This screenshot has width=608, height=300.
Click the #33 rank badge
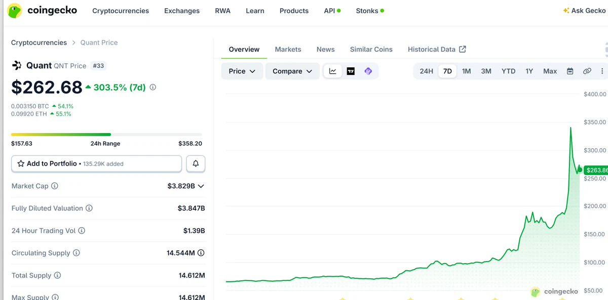click(98, 66)
